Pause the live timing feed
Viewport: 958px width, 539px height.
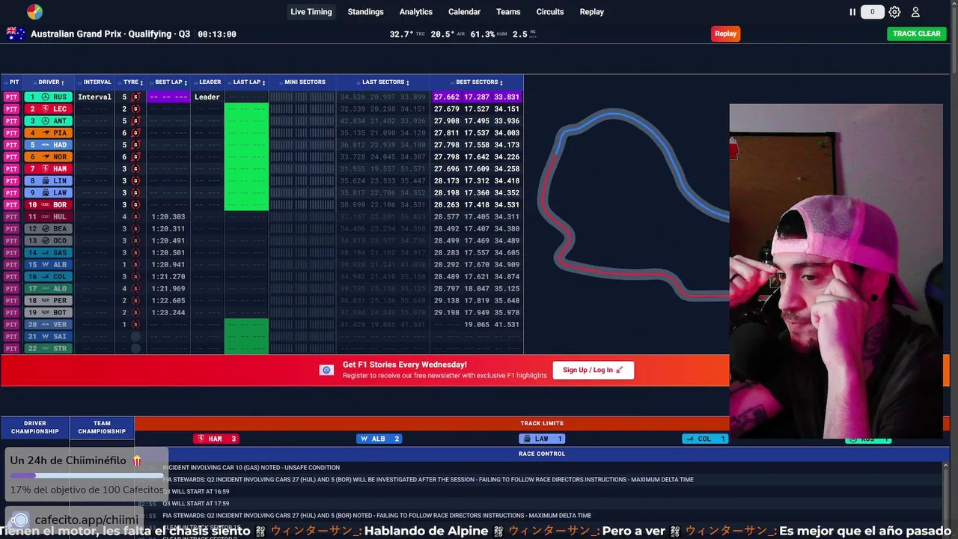852,12
